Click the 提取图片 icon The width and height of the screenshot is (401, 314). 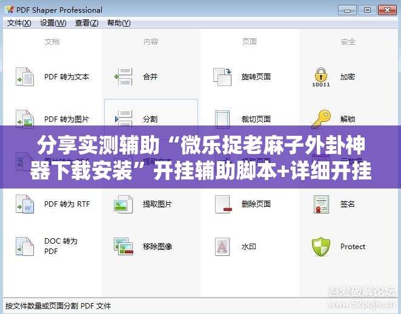(x=123, y=204)
